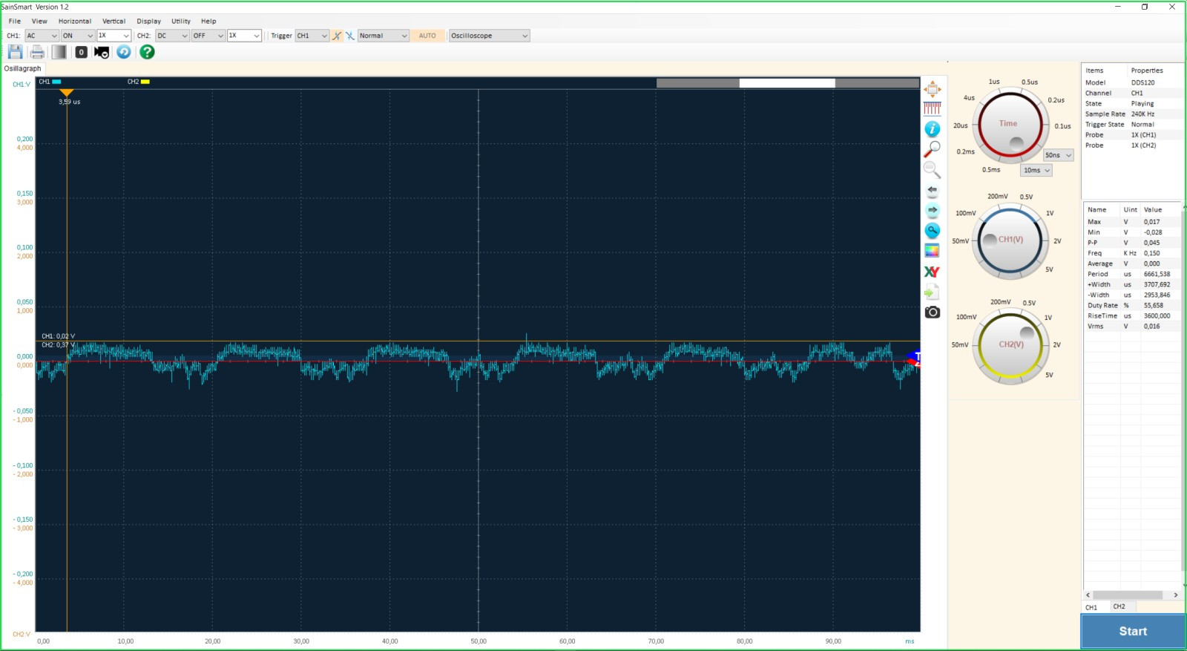This screenshot has height=651, width=1187.
Task: Click the measurement panel horizontal scrollbar
Action: pos(1128,595)
